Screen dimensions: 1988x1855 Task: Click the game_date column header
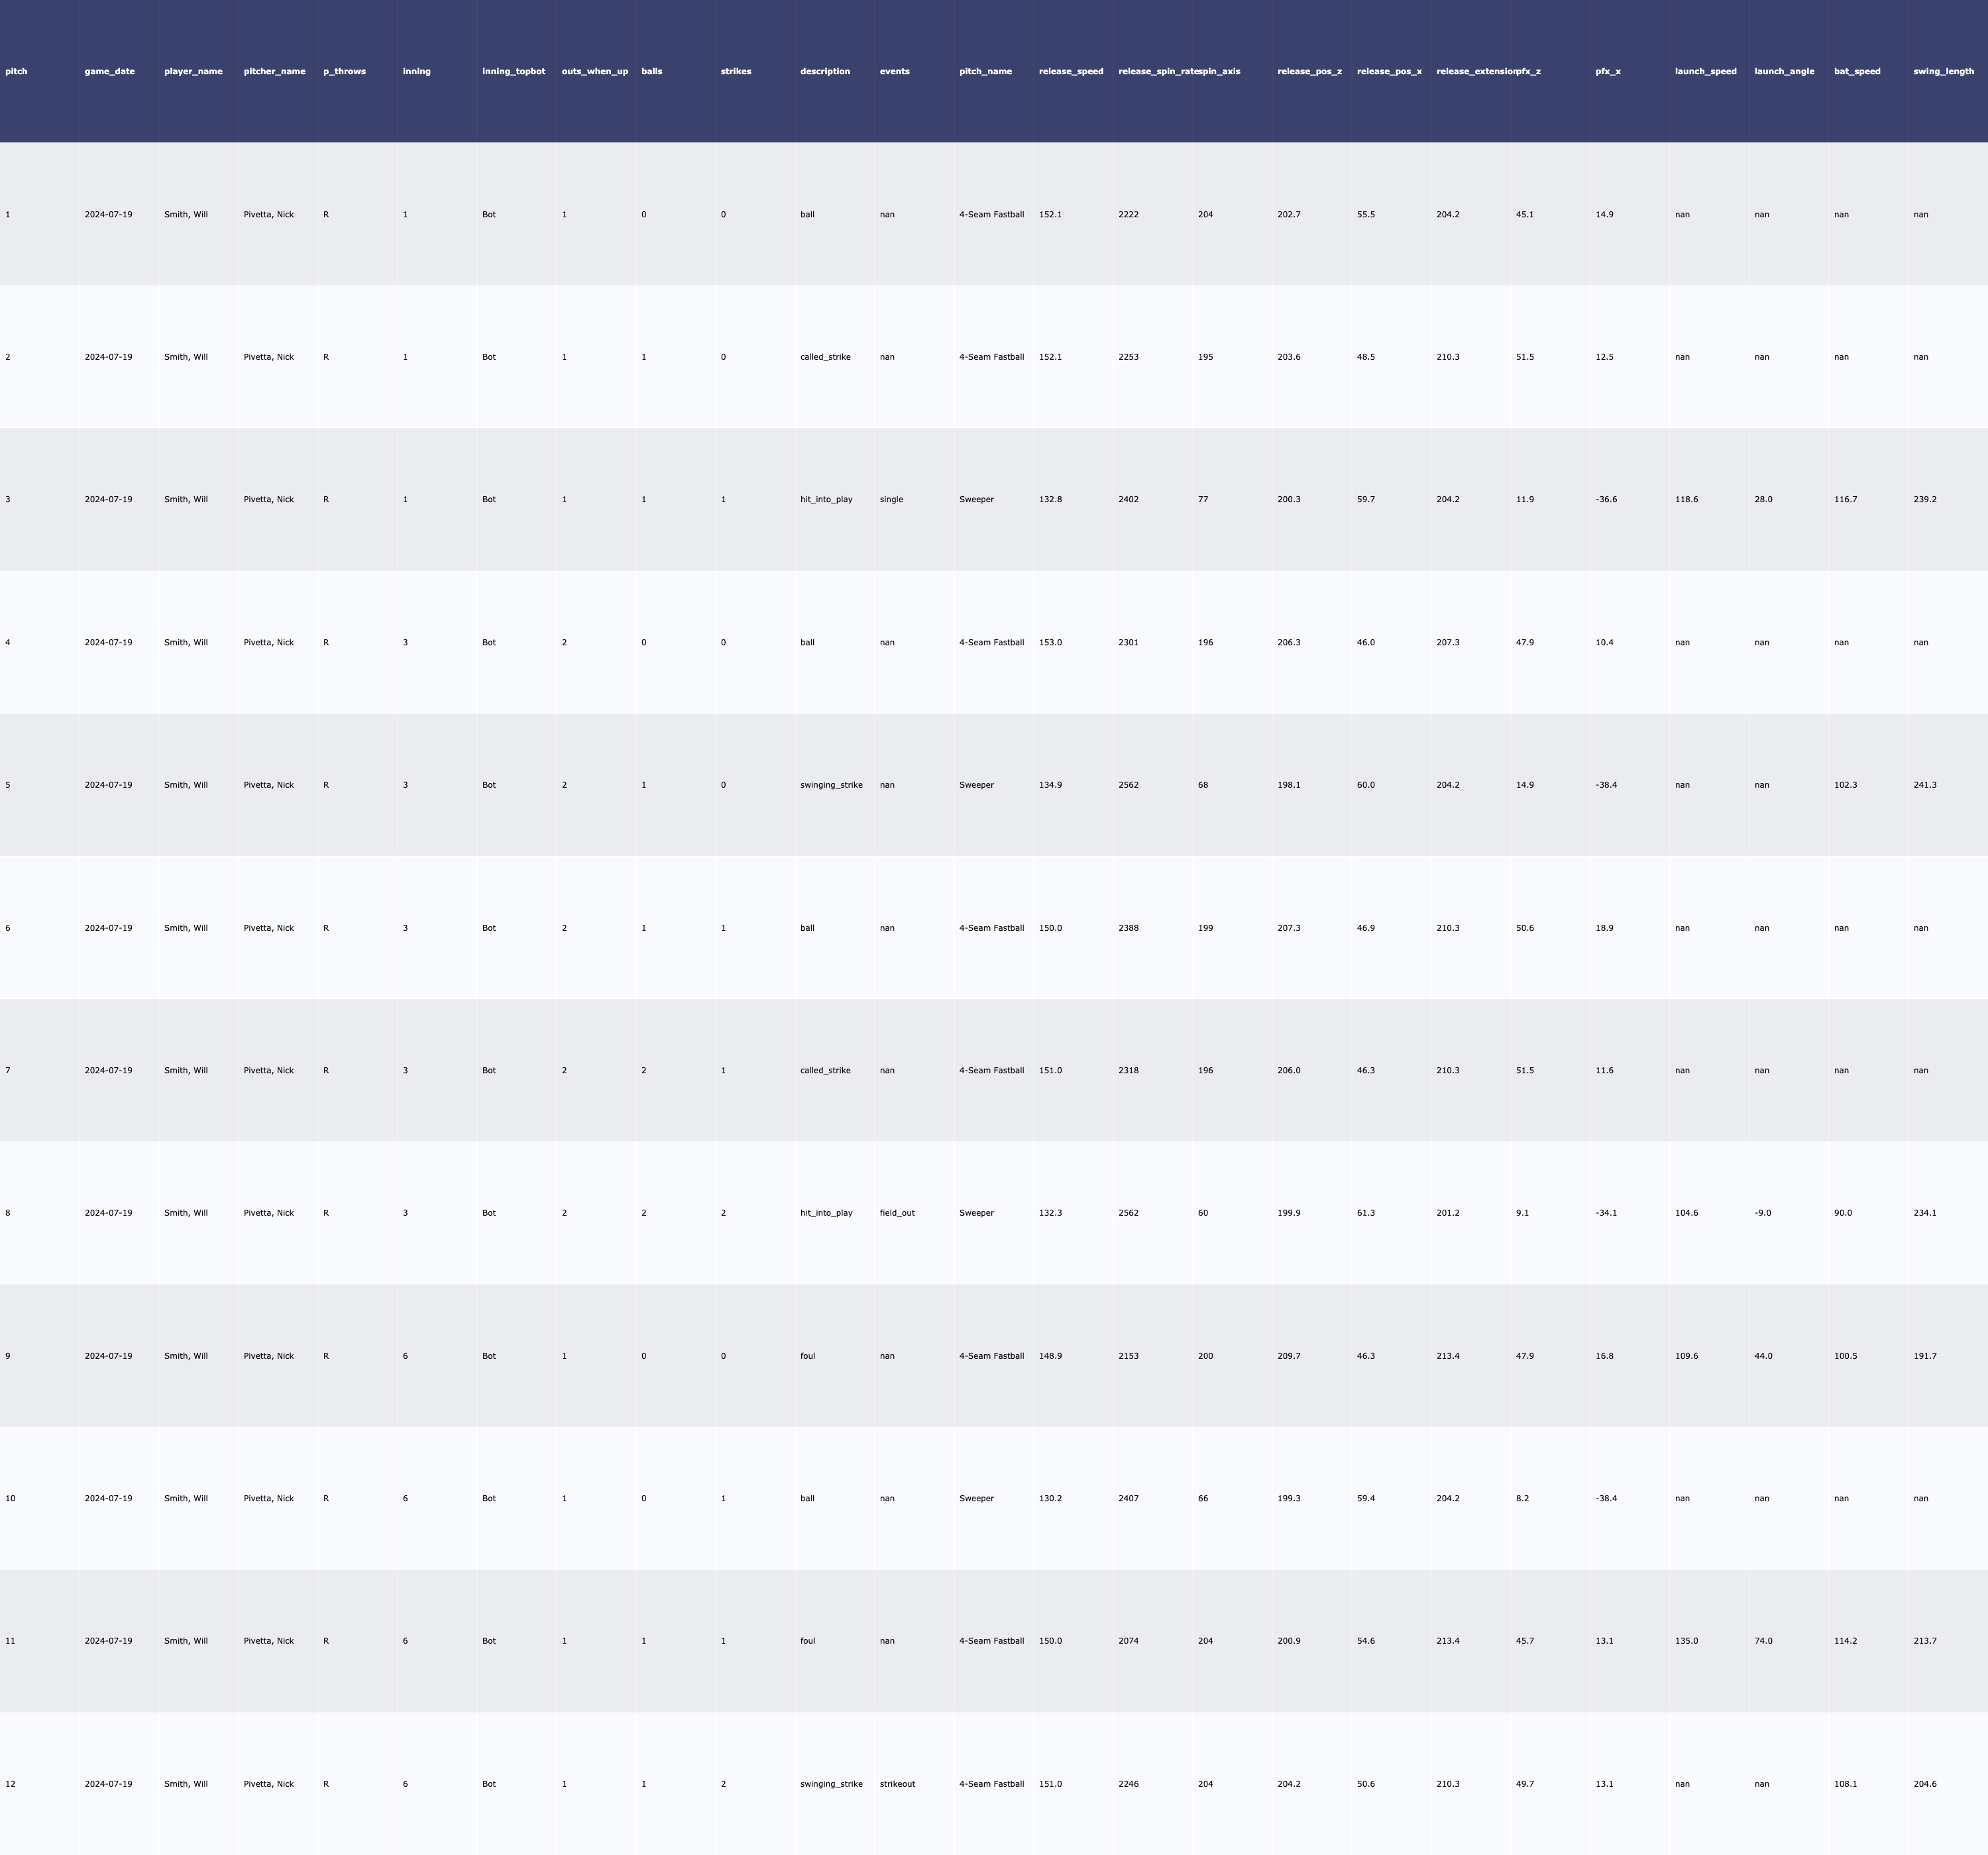110,71
